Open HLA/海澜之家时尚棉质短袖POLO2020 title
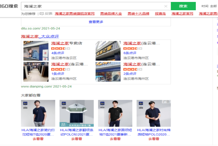This screenshot has height=146, width=218. 154,132
